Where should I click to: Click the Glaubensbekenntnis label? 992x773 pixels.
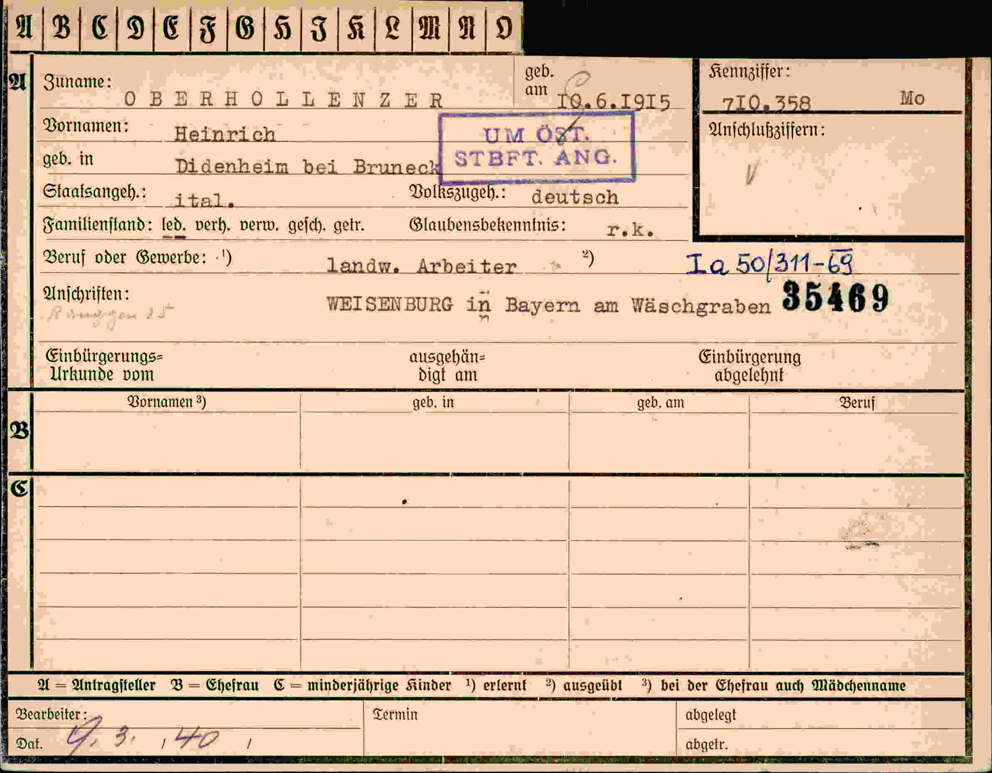(488, 225)
